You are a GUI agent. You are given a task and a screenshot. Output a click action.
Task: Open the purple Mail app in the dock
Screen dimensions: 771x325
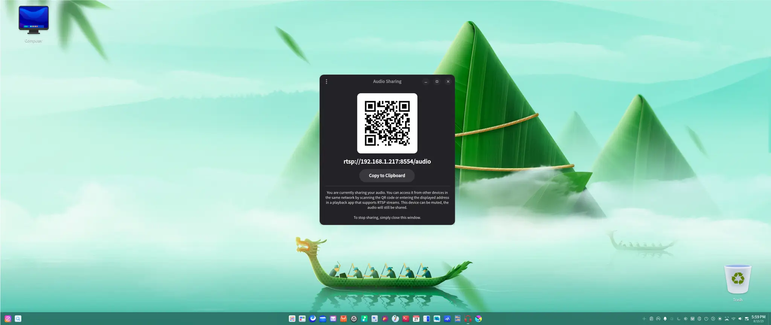[x=333, y=319]
